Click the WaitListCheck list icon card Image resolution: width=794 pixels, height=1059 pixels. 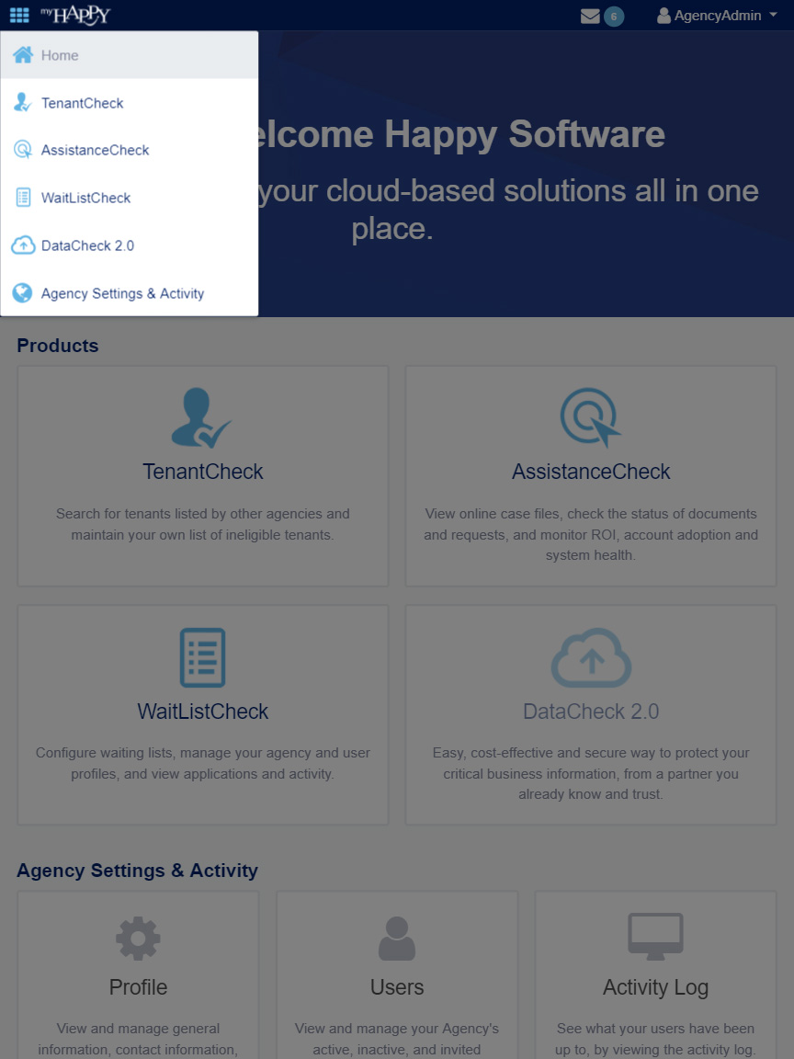pyautogui.click(x=202, y=656)
